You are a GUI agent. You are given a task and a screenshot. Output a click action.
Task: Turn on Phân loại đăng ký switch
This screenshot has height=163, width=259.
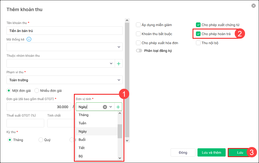tap(139, 51)
